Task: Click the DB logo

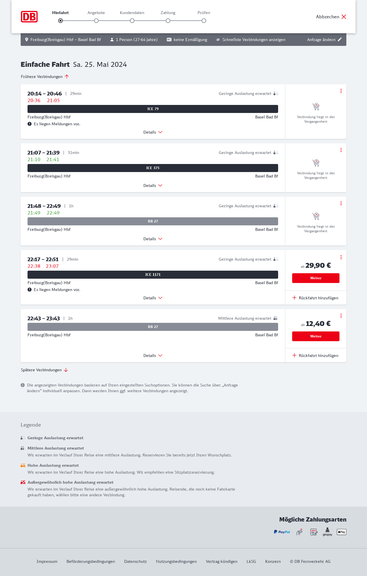Action: pyautogui.click(x=29, y=17)
